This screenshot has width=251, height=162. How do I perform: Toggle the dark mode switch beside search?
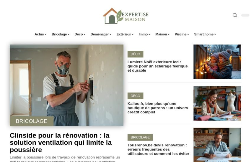point(245,15)
